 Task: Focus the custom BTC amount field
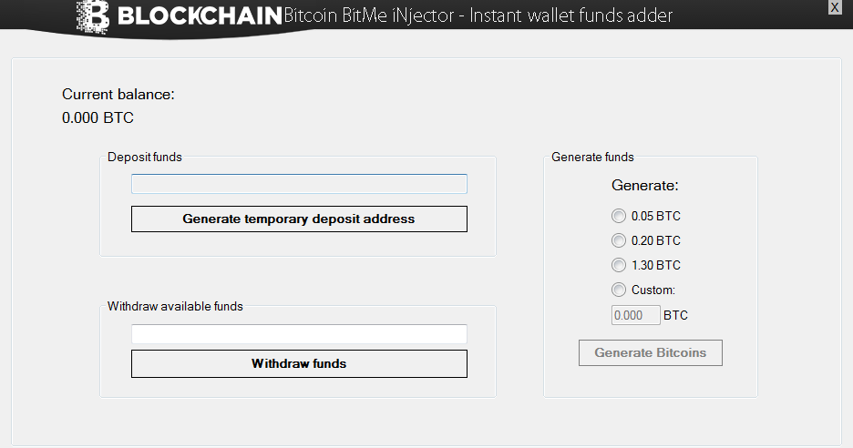[x=635, y=315]
